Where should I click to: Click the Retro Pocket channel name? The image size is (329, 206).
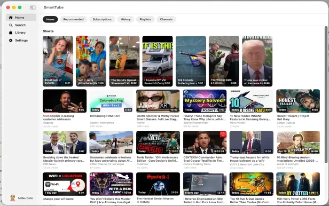tap(238, 123)
